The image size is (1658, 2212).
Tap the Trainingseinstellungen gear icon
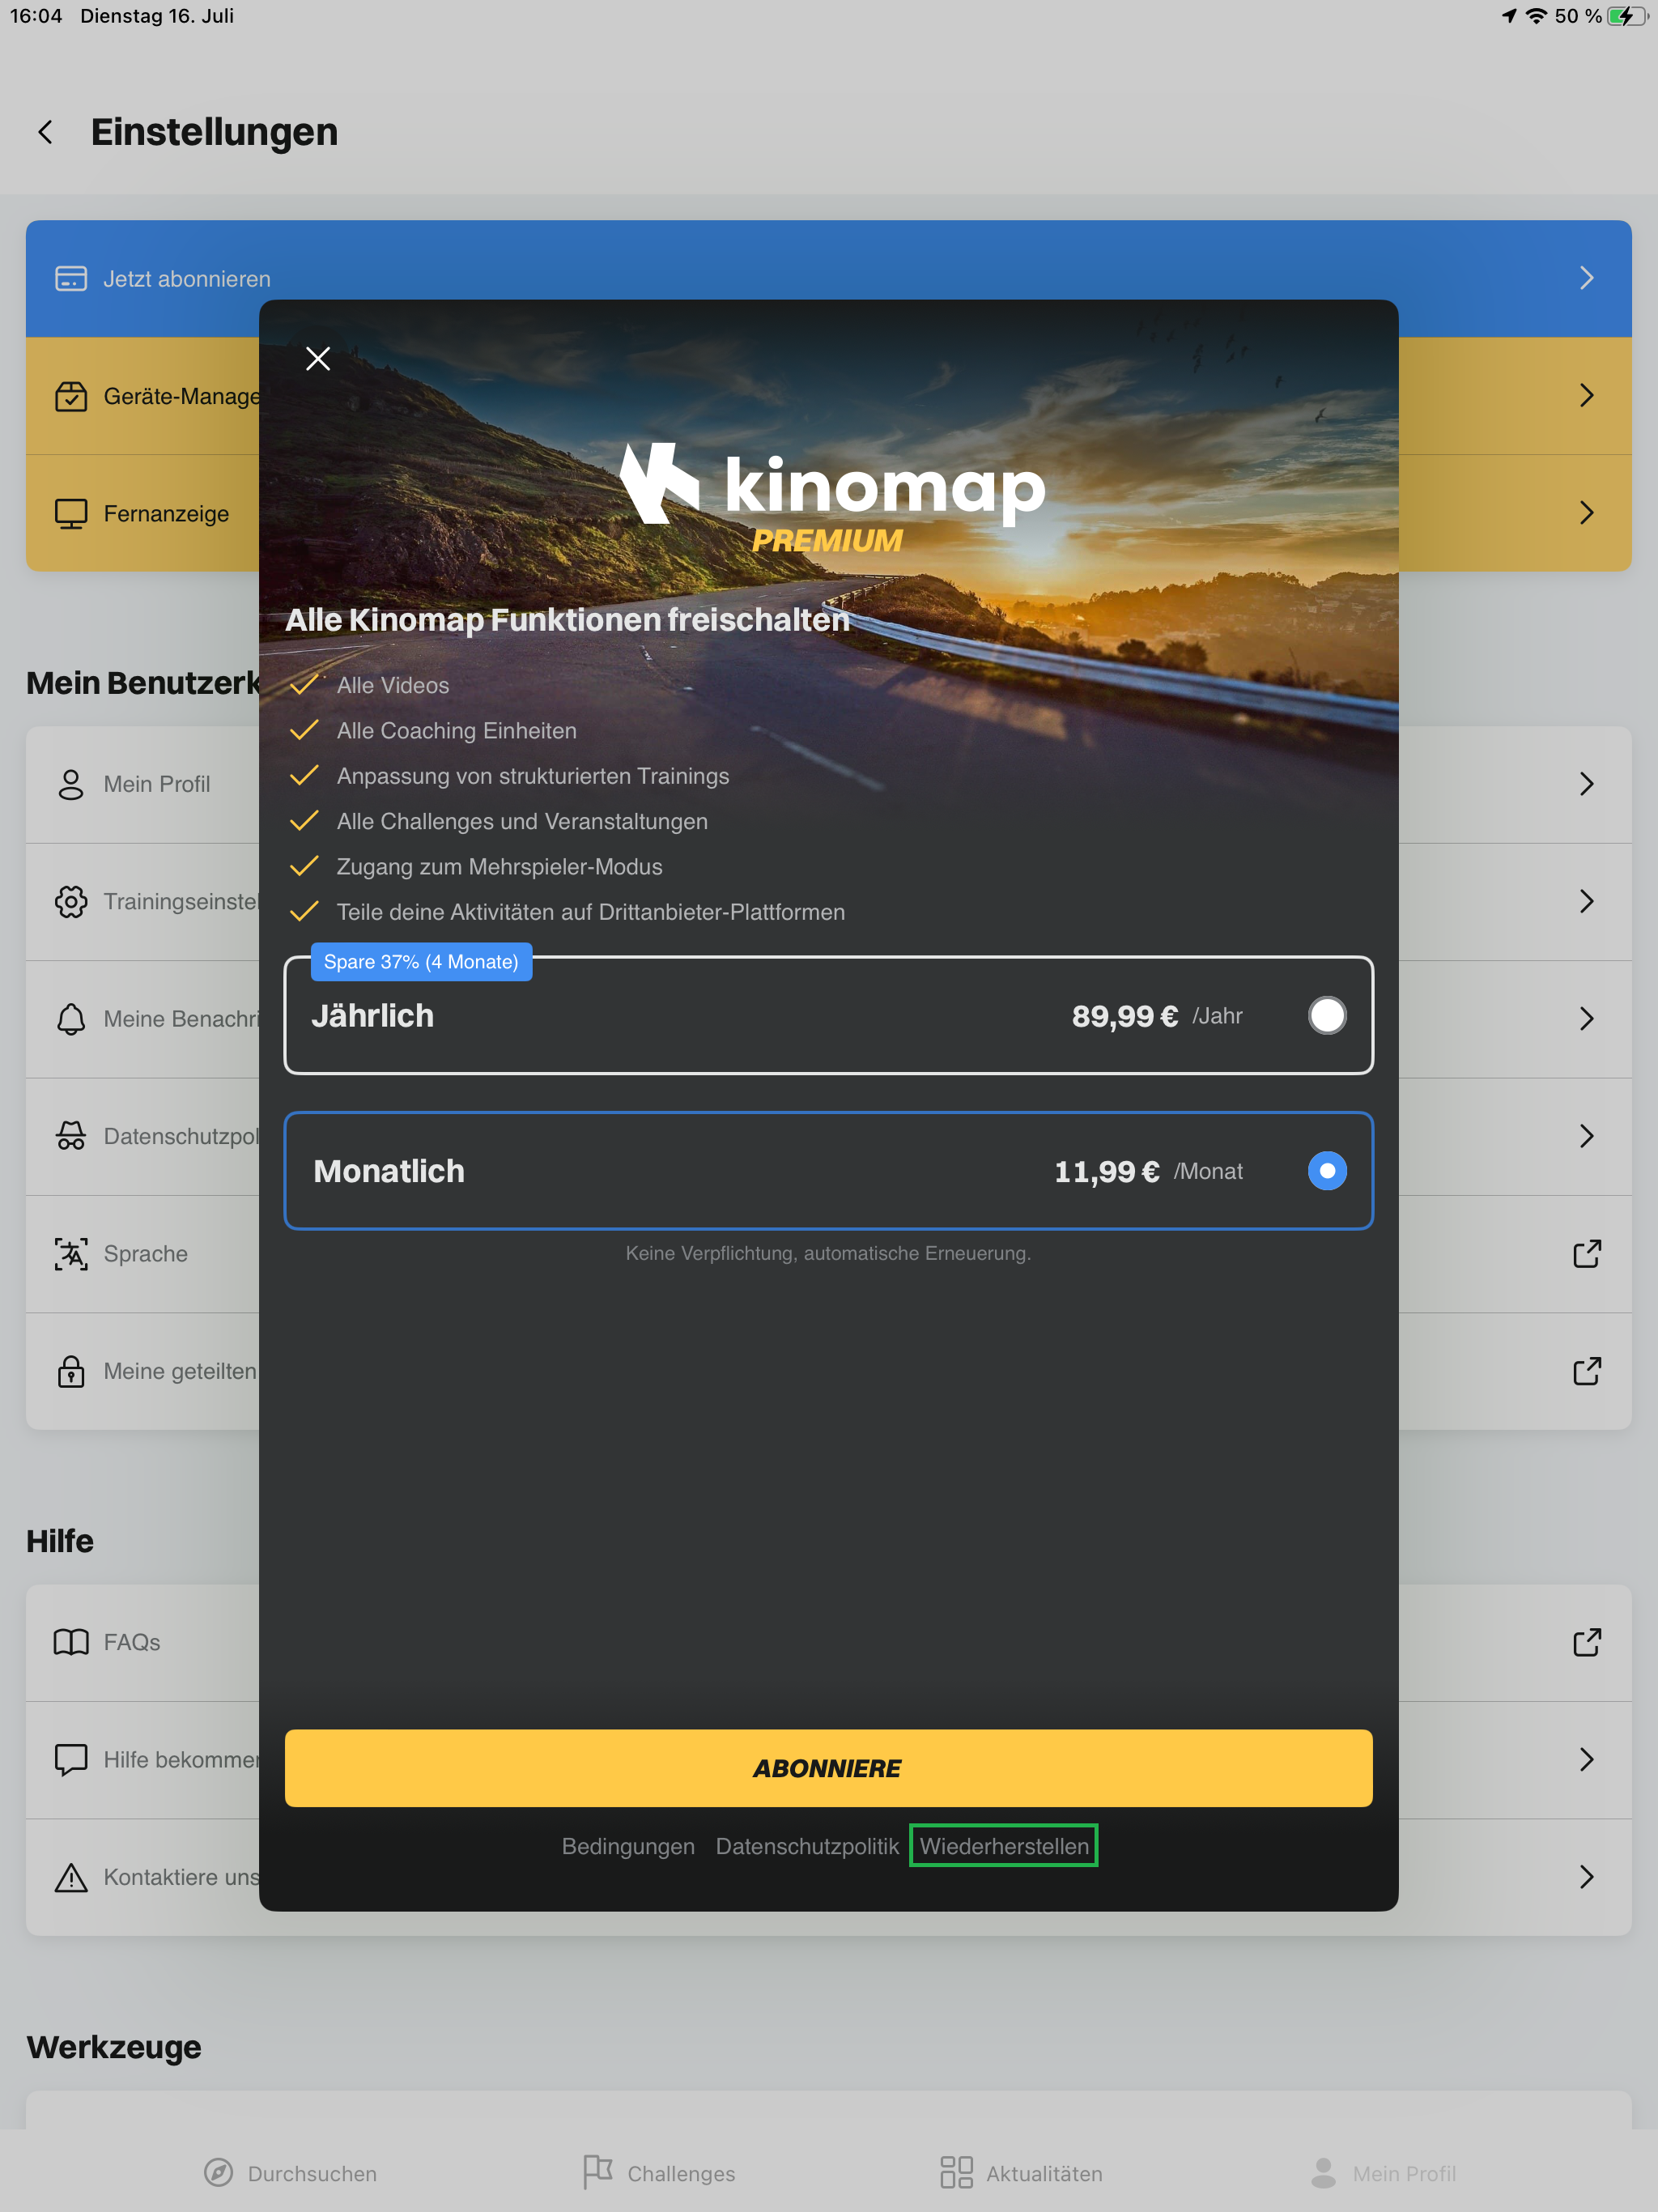[x=71, y=902]
